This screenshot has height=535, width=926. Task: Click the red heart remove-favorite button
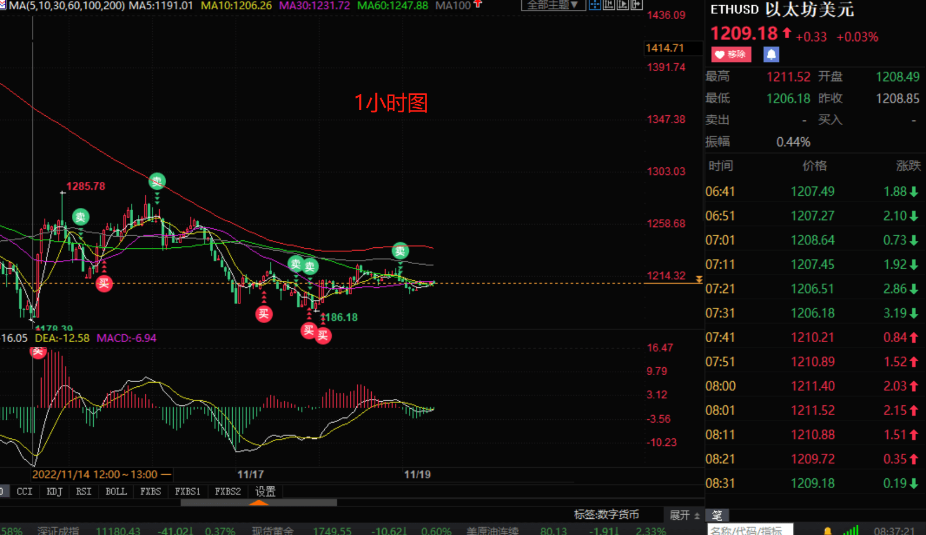(x=731, y=54)
